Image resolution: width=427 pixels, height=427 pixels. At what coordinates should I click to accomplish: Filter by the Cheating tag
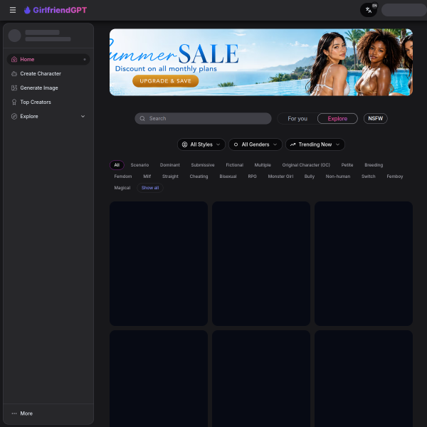199,176
